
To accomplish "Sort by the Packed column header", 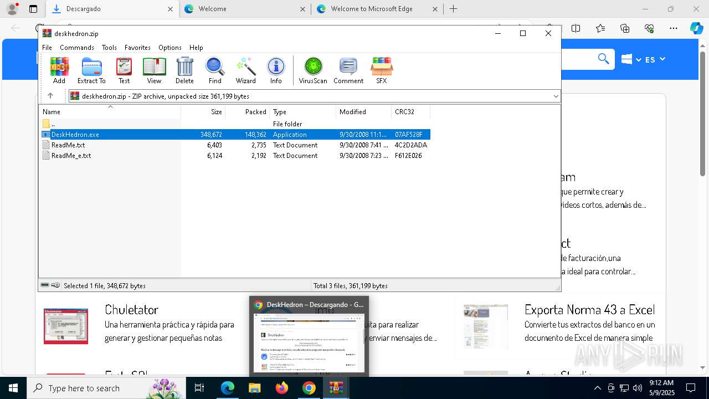I will click(x=247, y=112).
